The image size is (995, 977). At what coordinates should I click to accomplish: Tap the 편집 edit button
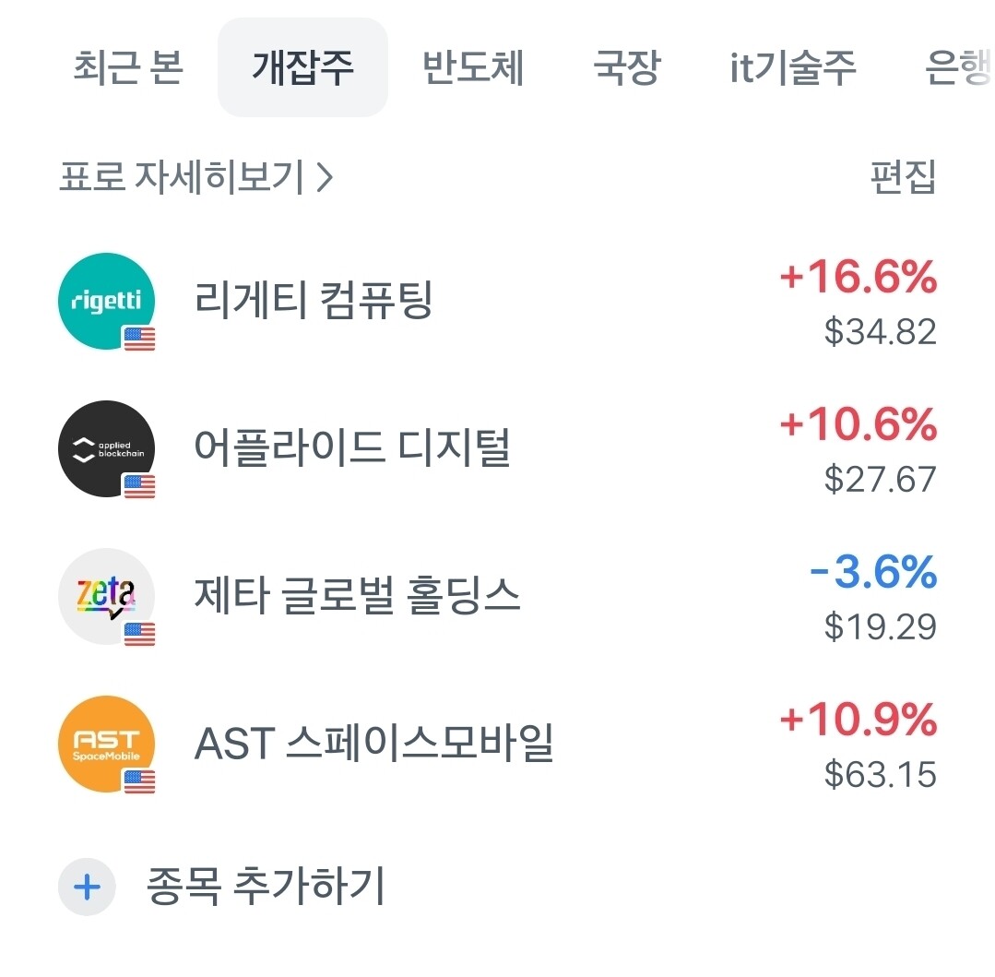click(x=903, y=177)
